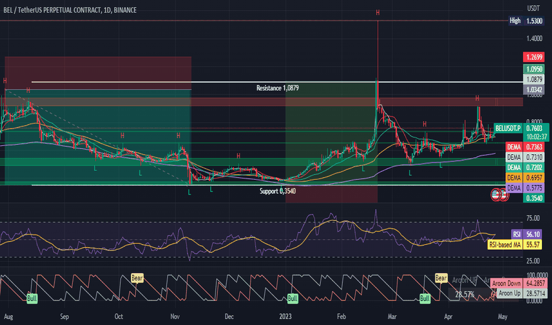552x325 pixels.
Task: Select the Bull signal label near mid March
Action: 425,298
